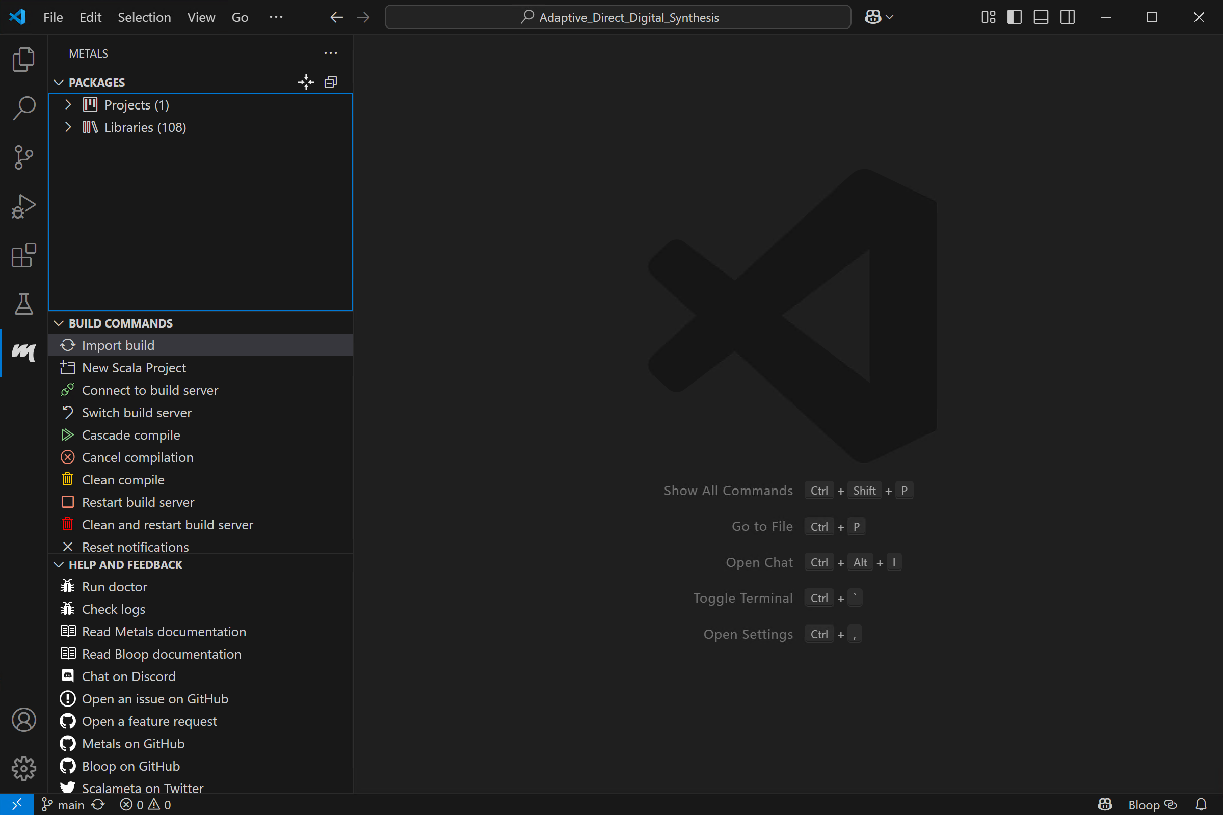This screenshot has width=1223, height=815.
Task: Click Cancel compilation
Action: (201, 457)
